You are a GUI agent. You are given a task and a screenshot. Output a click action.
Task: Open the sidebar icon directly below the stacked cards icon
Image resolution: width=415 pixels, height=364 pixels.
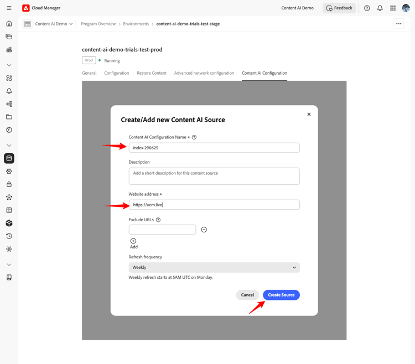tap(9, 49)
